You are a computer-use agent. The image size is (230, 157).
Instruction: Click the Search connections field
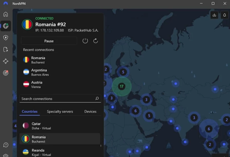pyautogui.click(x=58, y=99)
